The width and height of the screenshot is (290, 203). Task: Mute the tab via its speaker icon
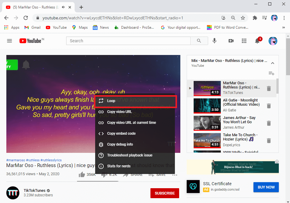(x=63, y=7)
